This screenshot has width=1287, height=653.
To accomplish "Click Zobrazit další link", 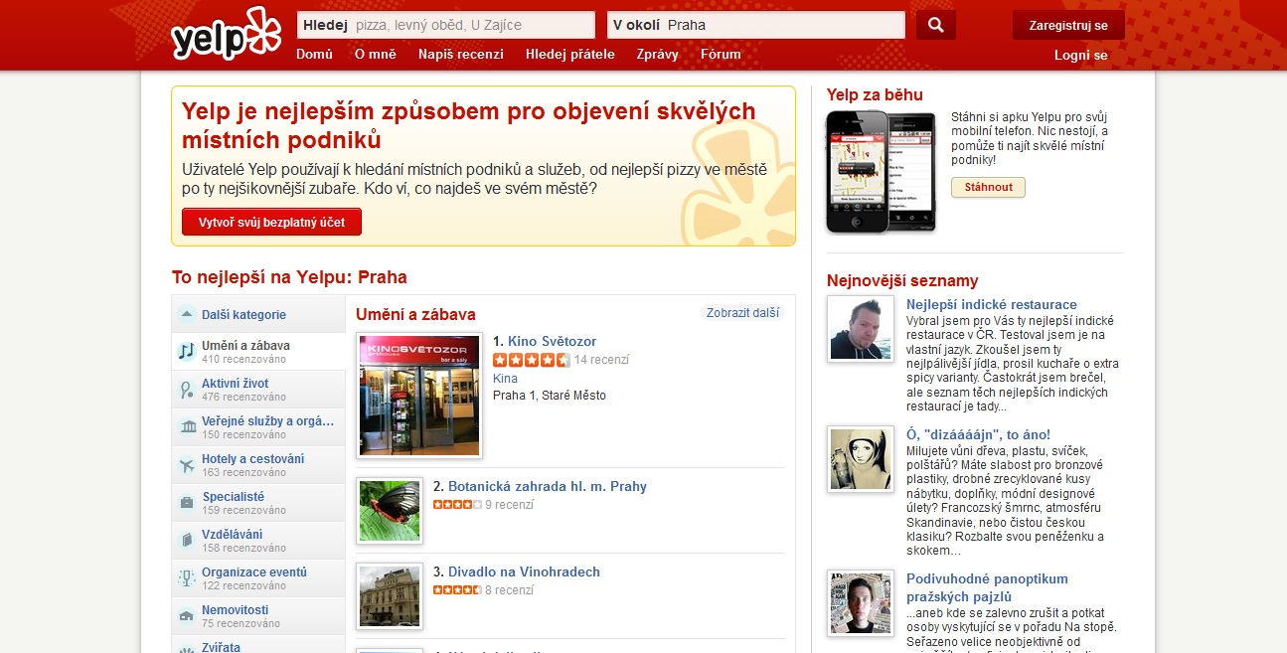I will click(x=742, y=313).
